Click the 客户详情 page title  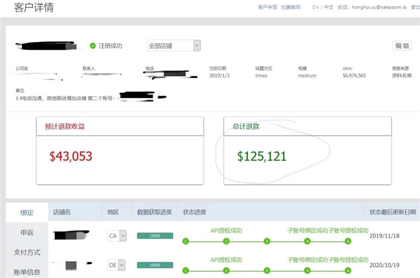(x=34, y=7)
